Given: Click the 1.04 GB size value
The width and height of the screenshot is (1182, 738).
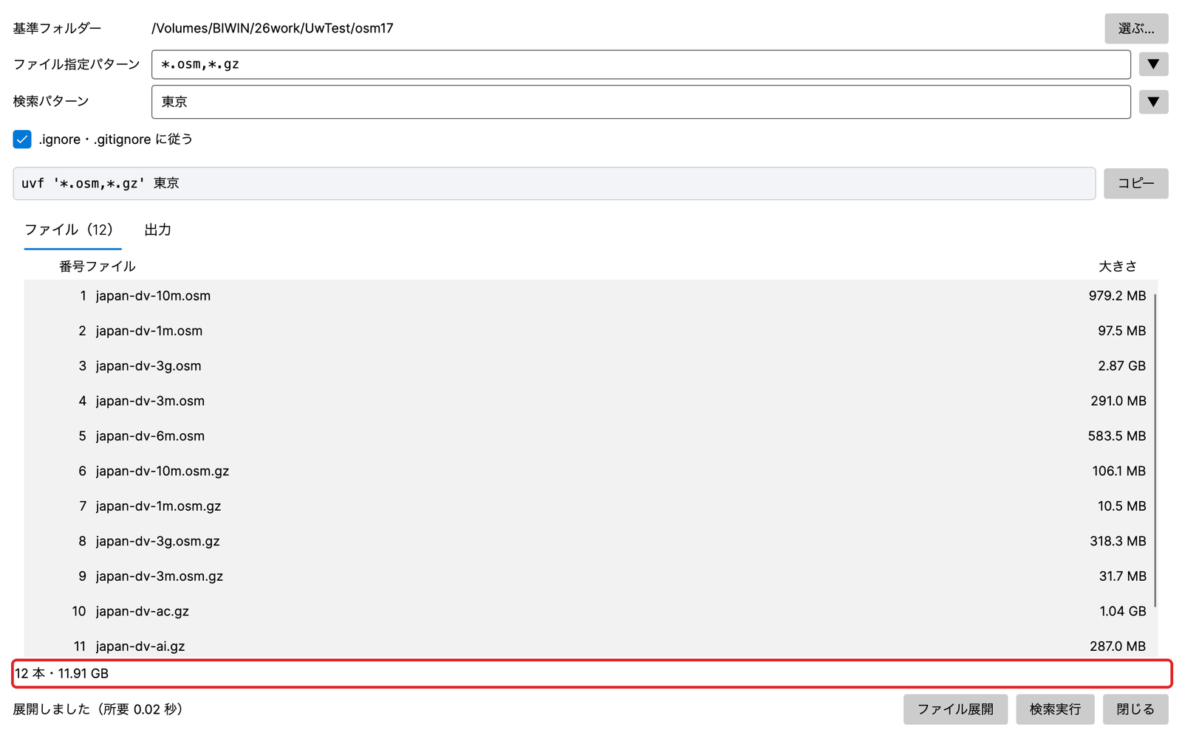Looking at the screenshot, I should (x=1122, y=611).
